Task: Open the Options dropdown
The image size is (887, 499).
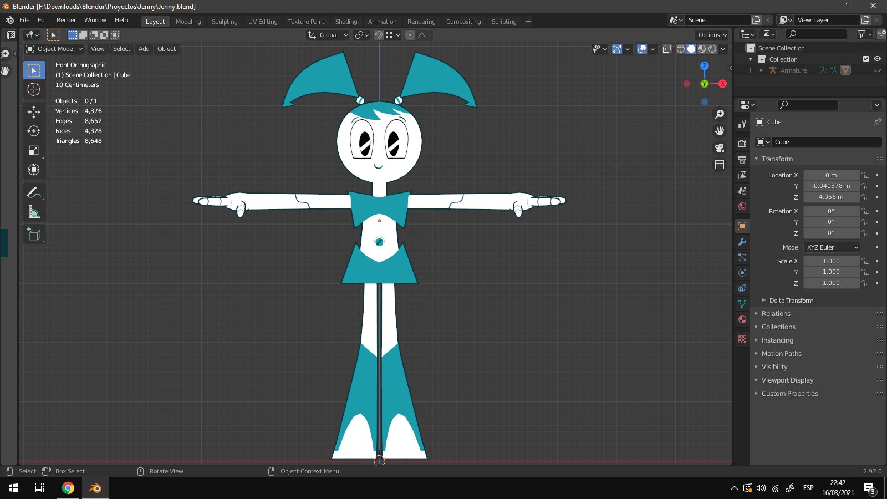Action: [712, 35]
